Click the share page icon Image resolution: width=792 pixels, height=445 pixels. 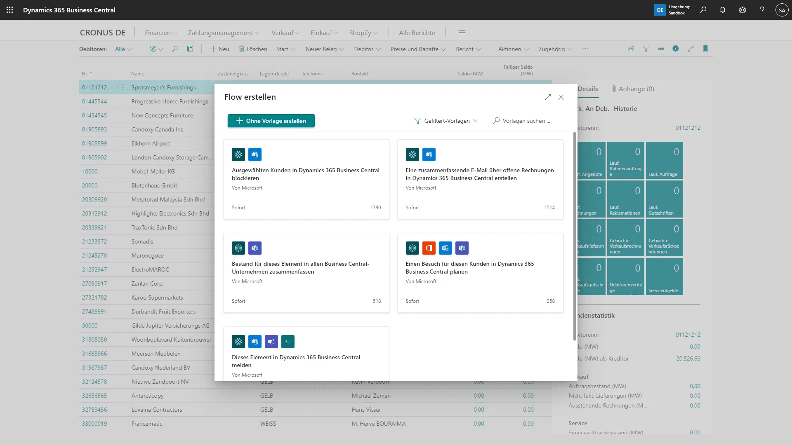631,49
